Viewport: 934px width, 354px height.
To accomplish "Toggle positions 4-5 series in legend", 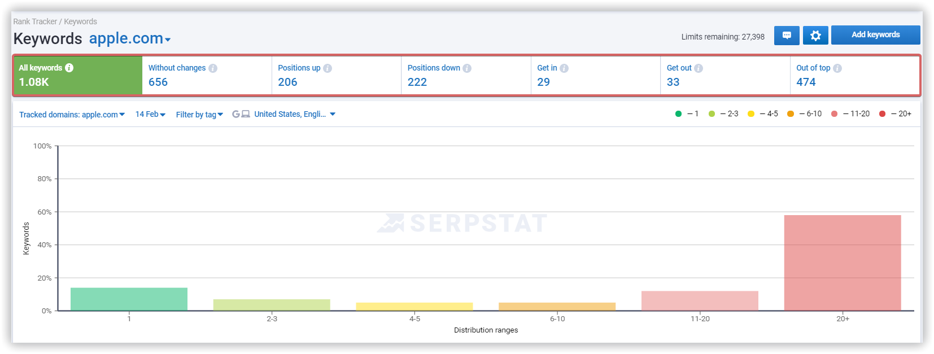I will click(x=763, y=113).
